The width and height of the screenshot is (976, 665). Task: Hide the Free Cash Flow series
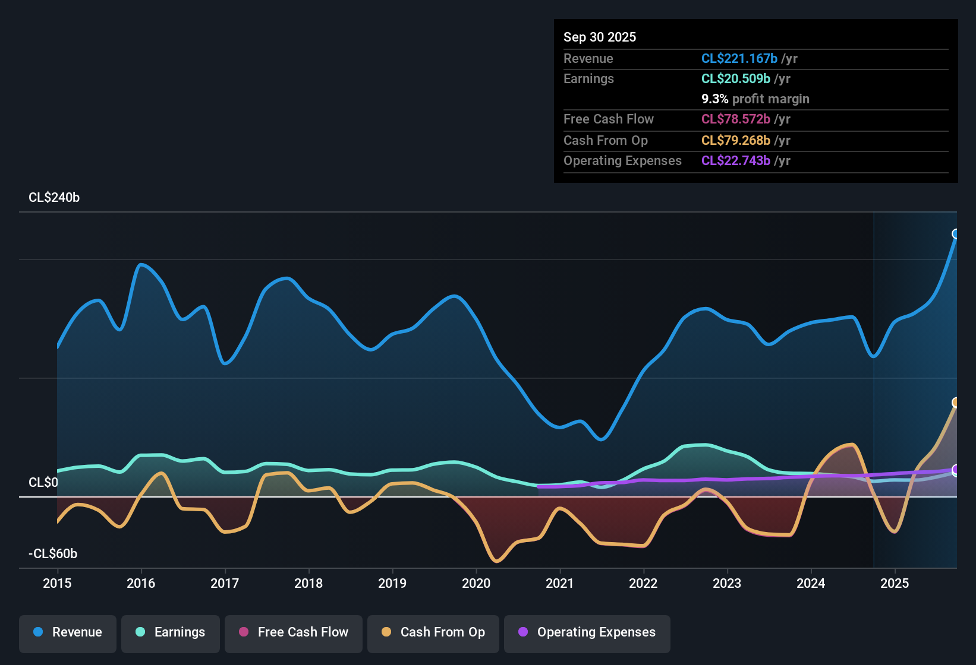click(293, 633)
